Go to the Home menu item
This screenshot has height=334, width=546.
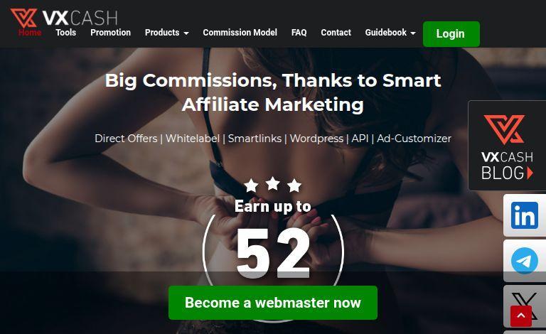[30, 33]
